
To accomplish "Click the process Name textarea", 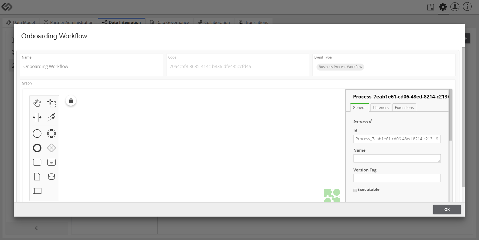I will (x=397, y=158).
